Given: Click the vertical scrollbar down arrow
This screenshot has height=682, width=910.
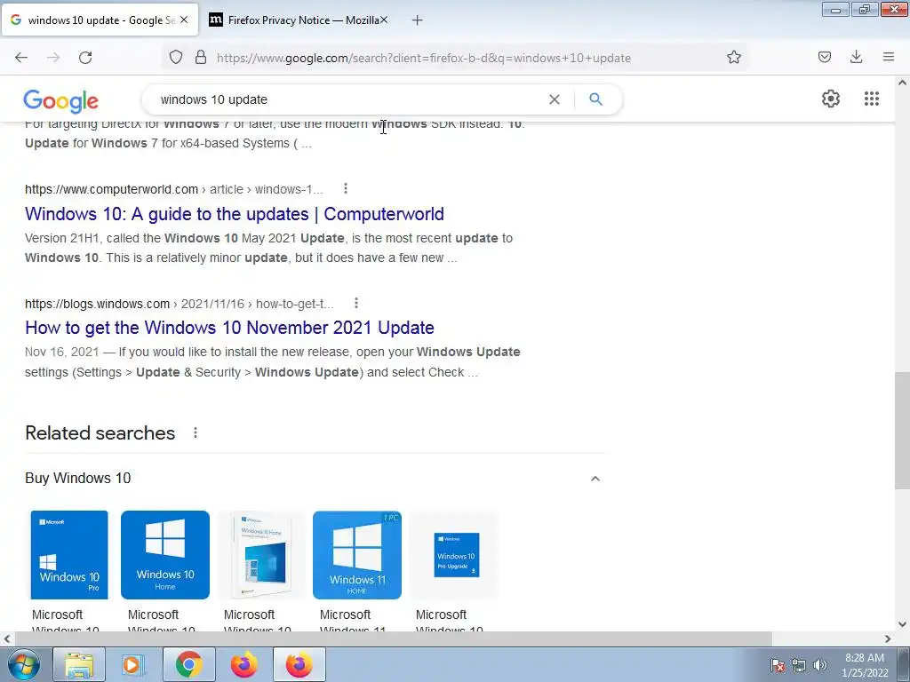Looking at the screenshot, I should (902, 624).
